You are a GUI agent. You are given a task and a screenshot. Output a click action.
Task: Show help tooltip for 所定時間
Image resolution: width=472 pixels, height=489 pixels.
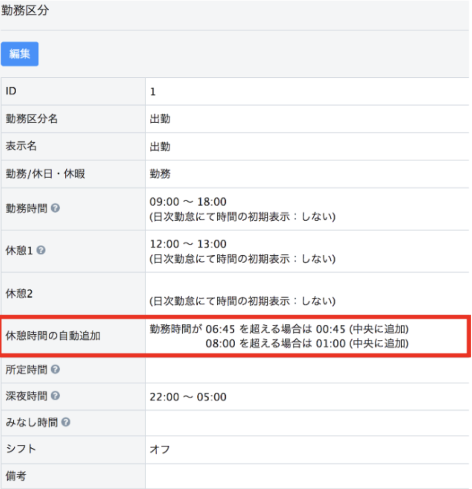tap(55, 369)
